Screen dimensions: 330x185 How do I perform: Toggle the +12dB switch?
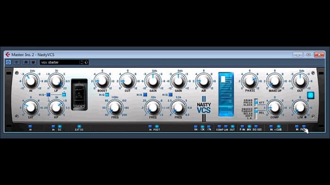[279, 127]
